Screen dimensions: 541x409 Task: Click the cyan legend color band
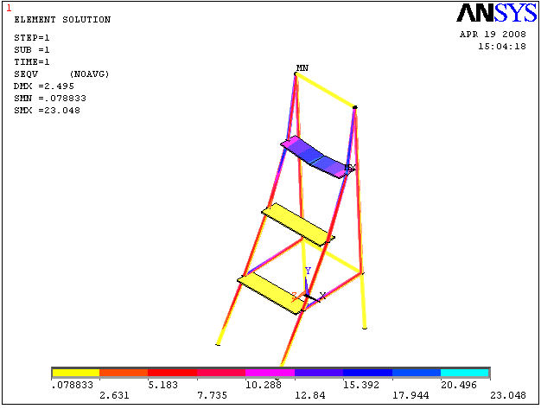point(465,373)
